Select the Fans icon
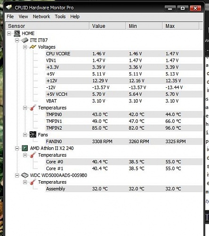Screen dimensions: 209x236 pos(33,135)
